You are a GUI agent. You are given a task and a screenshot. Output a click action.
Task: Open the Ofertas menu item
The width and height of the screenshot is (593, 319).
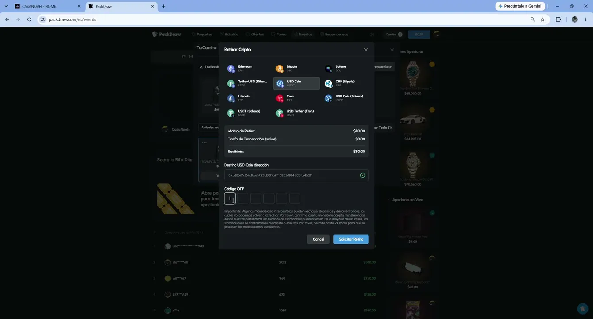pos(255,34)
